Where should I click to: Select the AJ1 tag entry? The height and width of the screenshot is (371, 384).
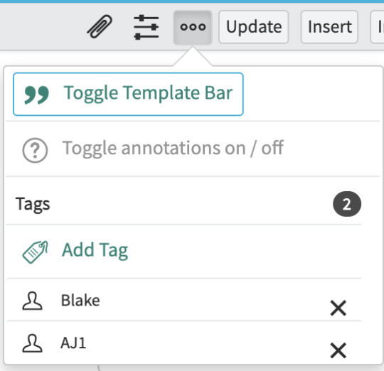(x=183, y=343)
